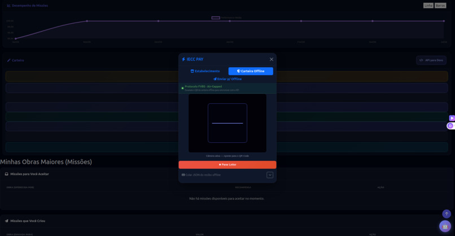455x236 pixels.
Task: Click the QR camera scanner preview
Action: tap(228, 123)
